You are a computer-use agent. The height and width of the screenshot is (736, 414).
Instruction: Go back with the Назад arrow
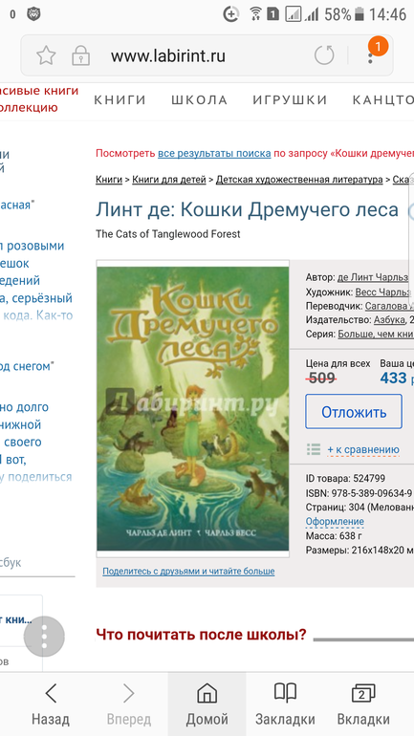(x=51, y=704)
